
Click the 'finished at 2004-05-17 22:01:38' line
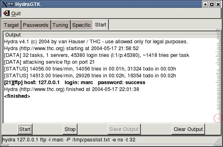(71, 89)
